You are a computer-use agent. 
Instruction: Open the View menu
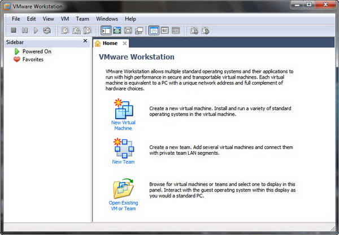[48, 19]
